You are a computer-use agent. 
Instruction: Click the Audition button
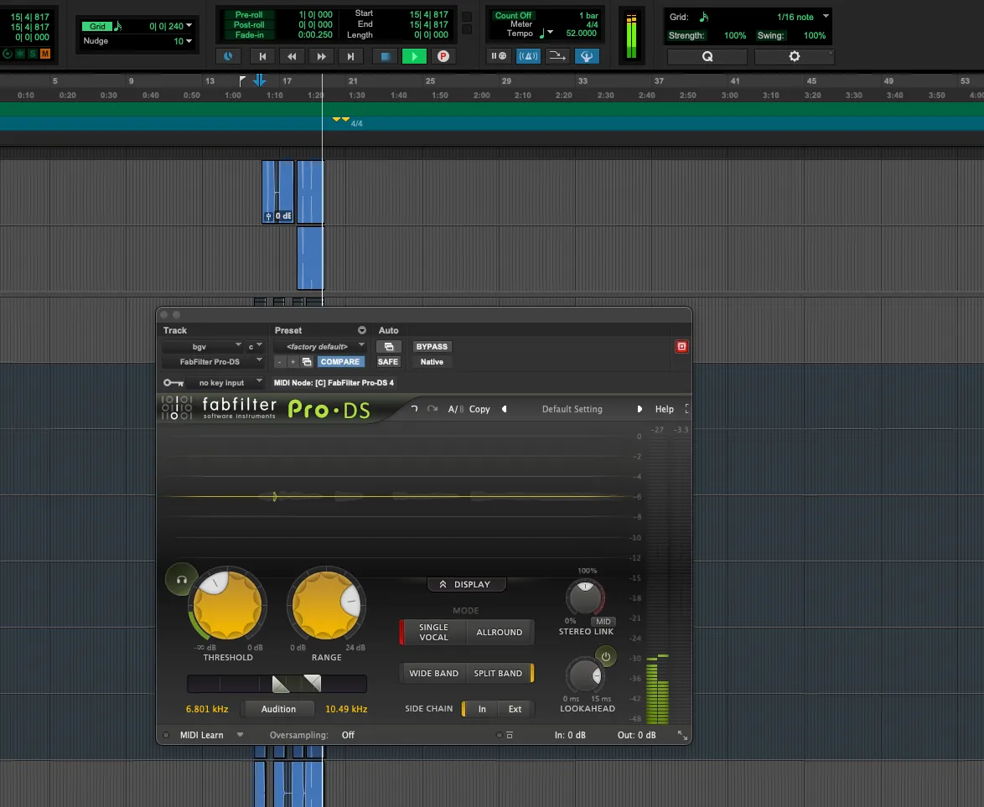click(x=278, y=709)
